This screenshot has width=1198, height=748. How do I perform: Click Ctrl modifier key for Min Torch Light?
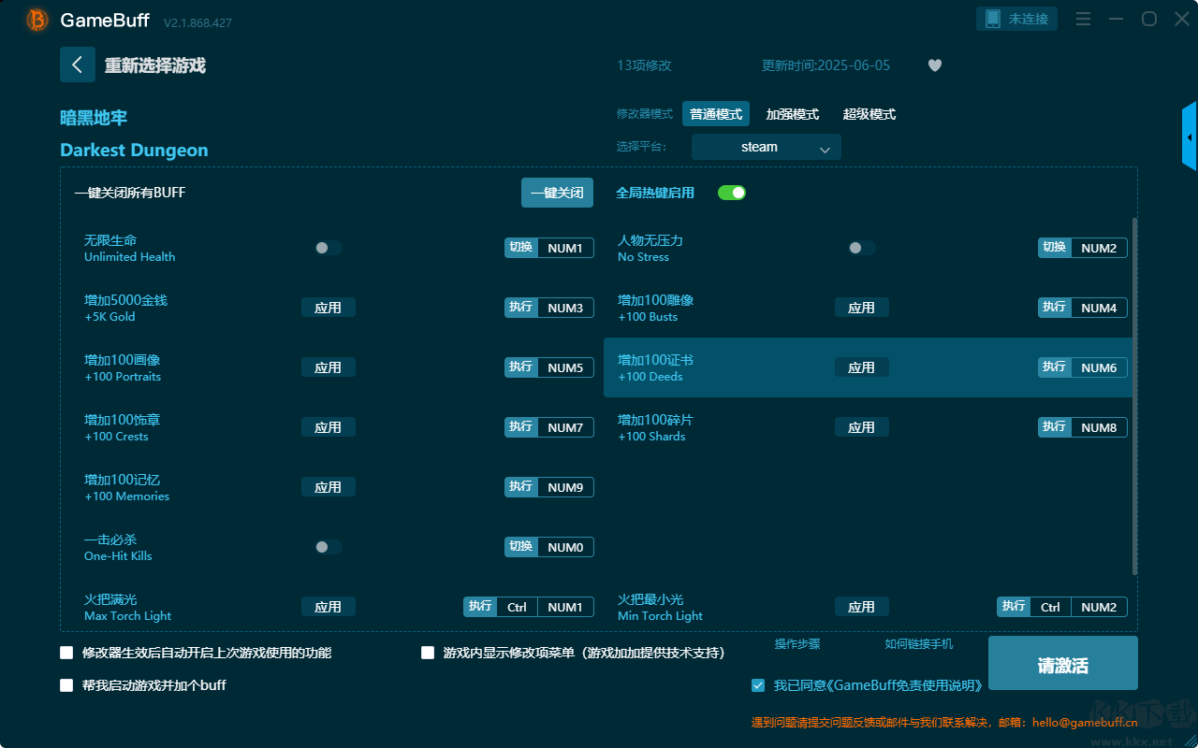[x=1050, y=607]
